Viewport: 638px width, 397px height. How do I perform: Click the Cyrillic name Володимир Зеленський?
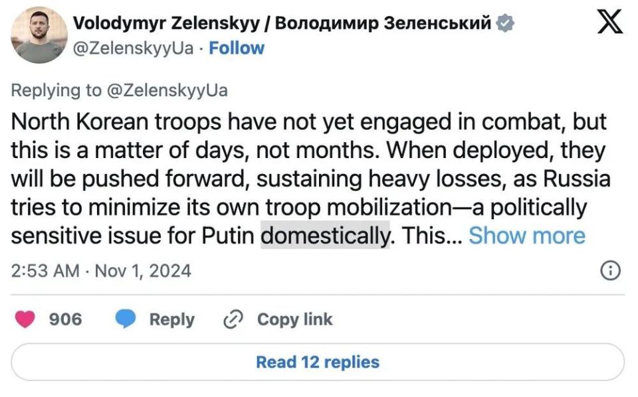pyautogui.click(x=383, y=23)
